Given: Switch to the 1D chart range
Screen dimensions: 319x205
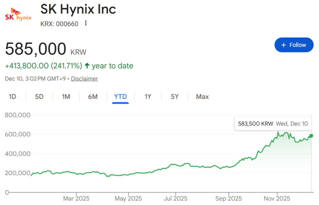Looking at the screenshot, I should pos(12,97).
